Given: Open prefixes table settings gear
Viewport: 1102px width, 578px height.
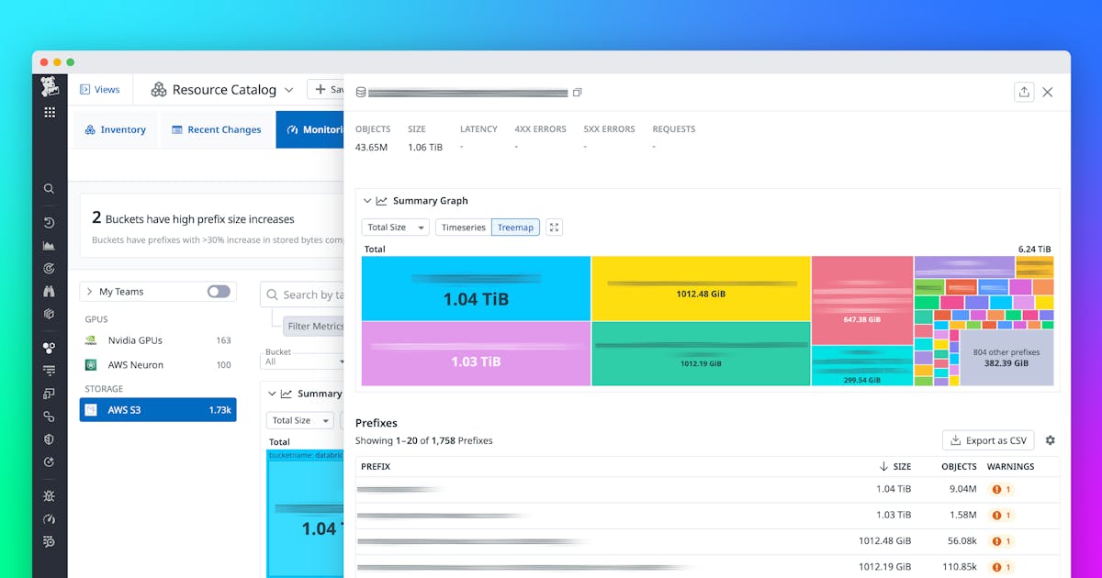Looking at the screenshot, I should pyautogui.click(x=1050, y=440).
